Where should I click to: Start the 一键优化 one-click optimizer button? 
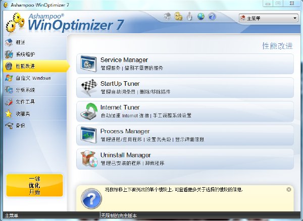pyautogui.click(x=34, y=185)
